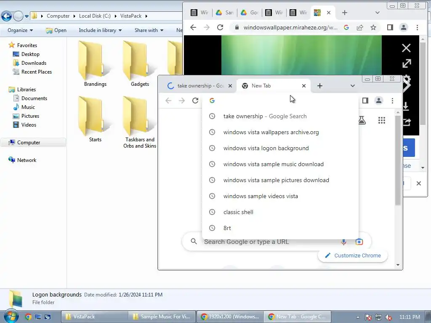Viewport: 431px width, 323px height.
Task: Pick 'take ownership - Google Search' suggestion
Action: coord(280,116)
